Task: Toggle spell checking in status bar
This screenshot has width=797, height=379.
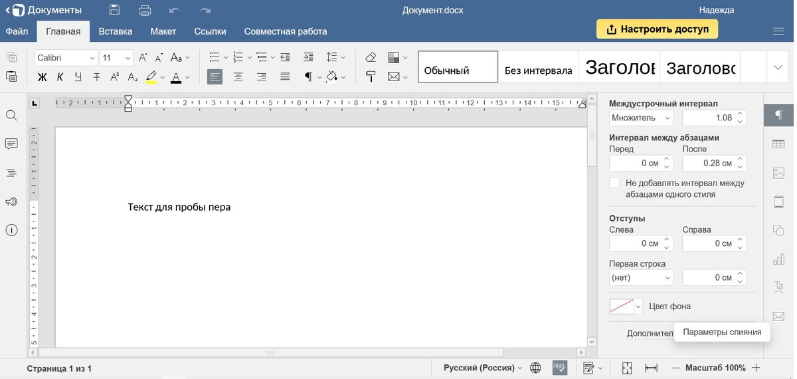Action: (x=561, y=368)
